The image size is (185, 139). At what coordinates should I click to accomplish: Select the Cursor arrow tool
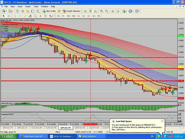[x=4, y=16]
